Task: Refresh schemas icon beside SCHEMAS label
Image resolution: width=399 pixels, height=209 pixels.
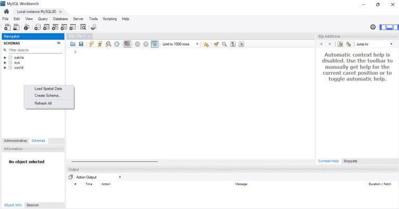Action: coord(59,43)
